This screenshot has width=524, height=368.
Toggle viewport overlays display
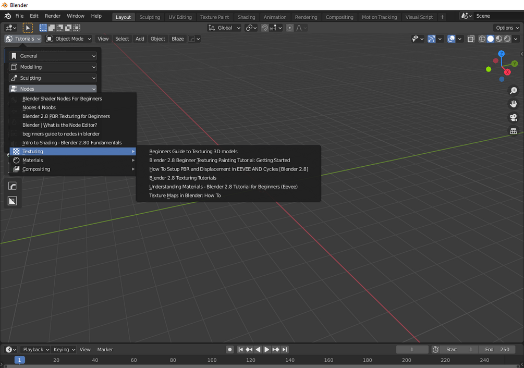point(451,39)
